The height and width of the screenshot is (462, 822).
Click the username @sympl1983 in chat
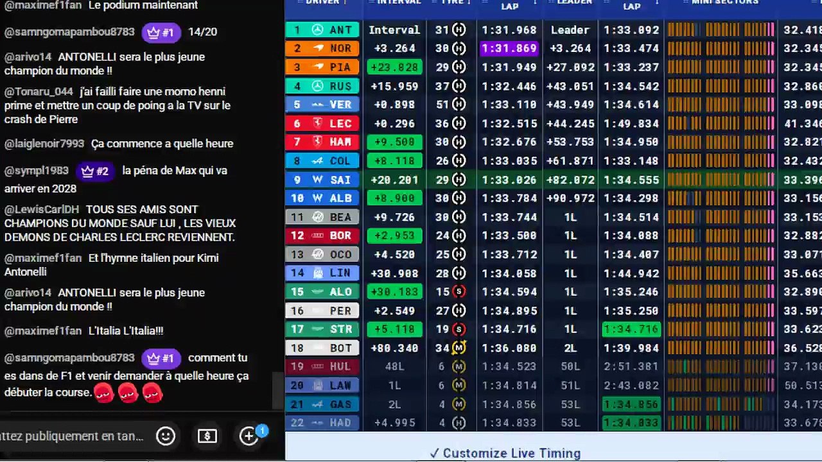point(37,171)
